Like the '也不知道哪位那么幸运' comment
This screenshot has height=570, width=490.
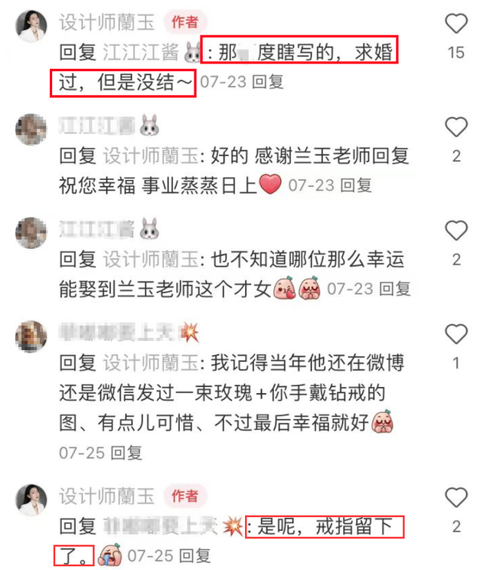[x=456, y=231]
